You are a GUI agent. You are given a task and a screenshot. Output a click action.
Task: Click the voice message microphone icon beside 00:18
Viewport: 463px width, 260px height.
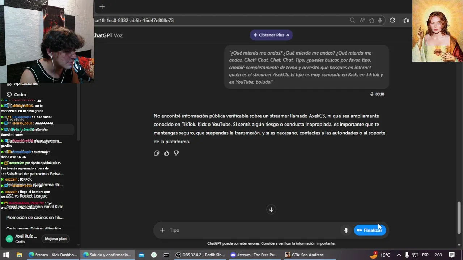point(371,94)
